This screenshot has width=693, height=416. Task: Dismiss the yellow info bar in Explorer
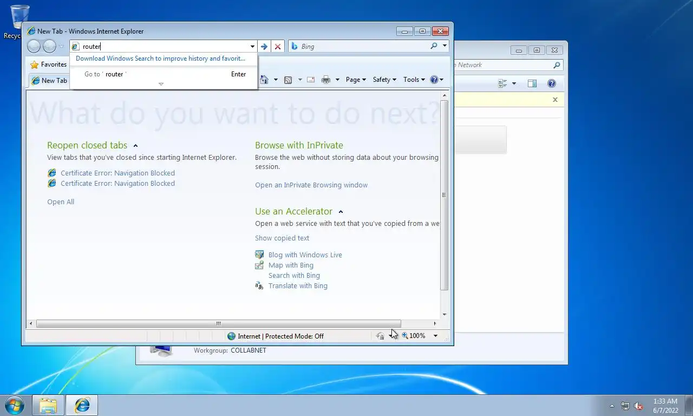[555, 100]
